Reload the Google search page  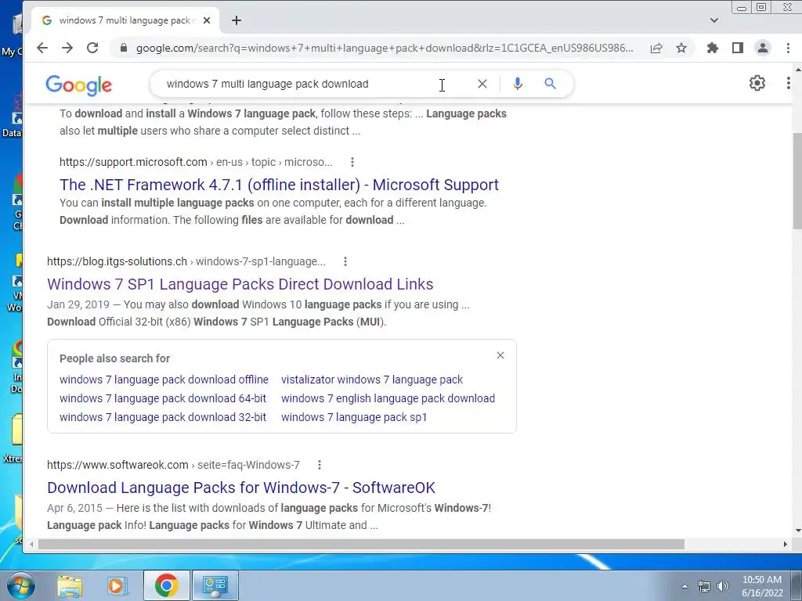click(x=92, y=48)
